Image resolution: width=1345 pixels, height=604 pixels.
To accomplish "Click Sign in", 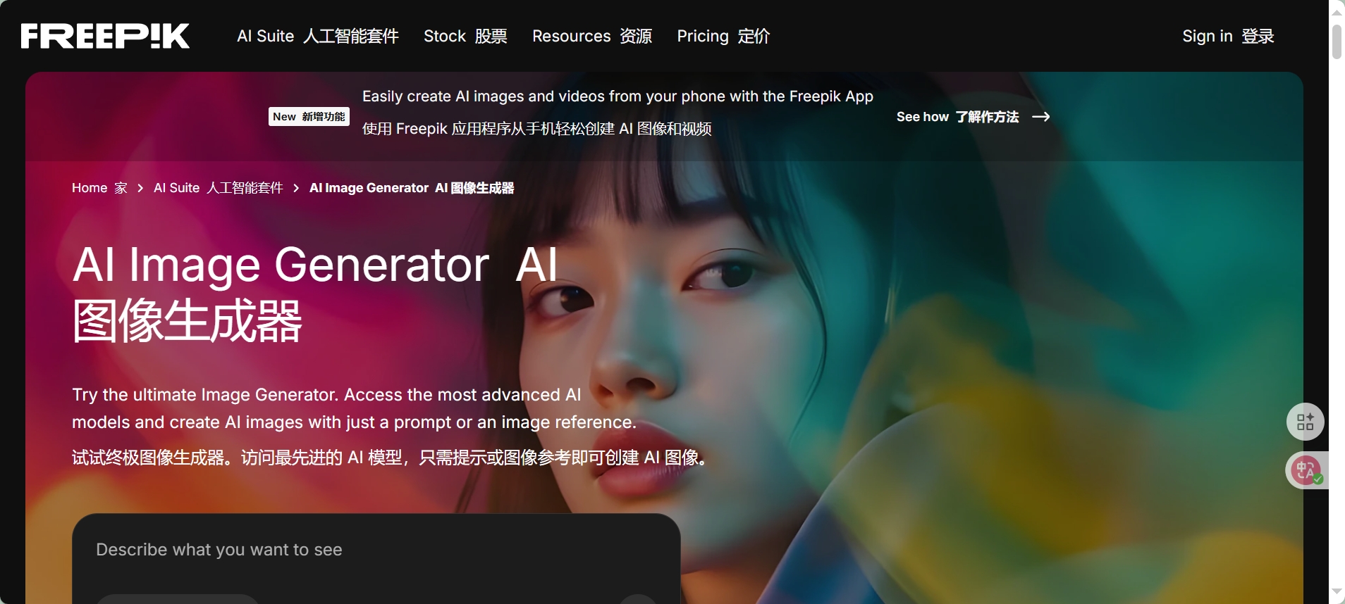I will click(1228, 36).
